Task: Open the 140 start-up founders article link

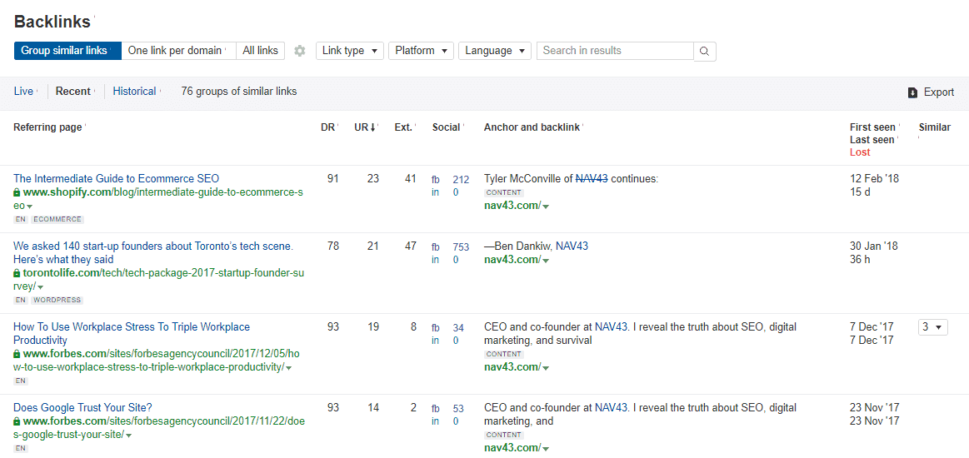Action: 153,252
